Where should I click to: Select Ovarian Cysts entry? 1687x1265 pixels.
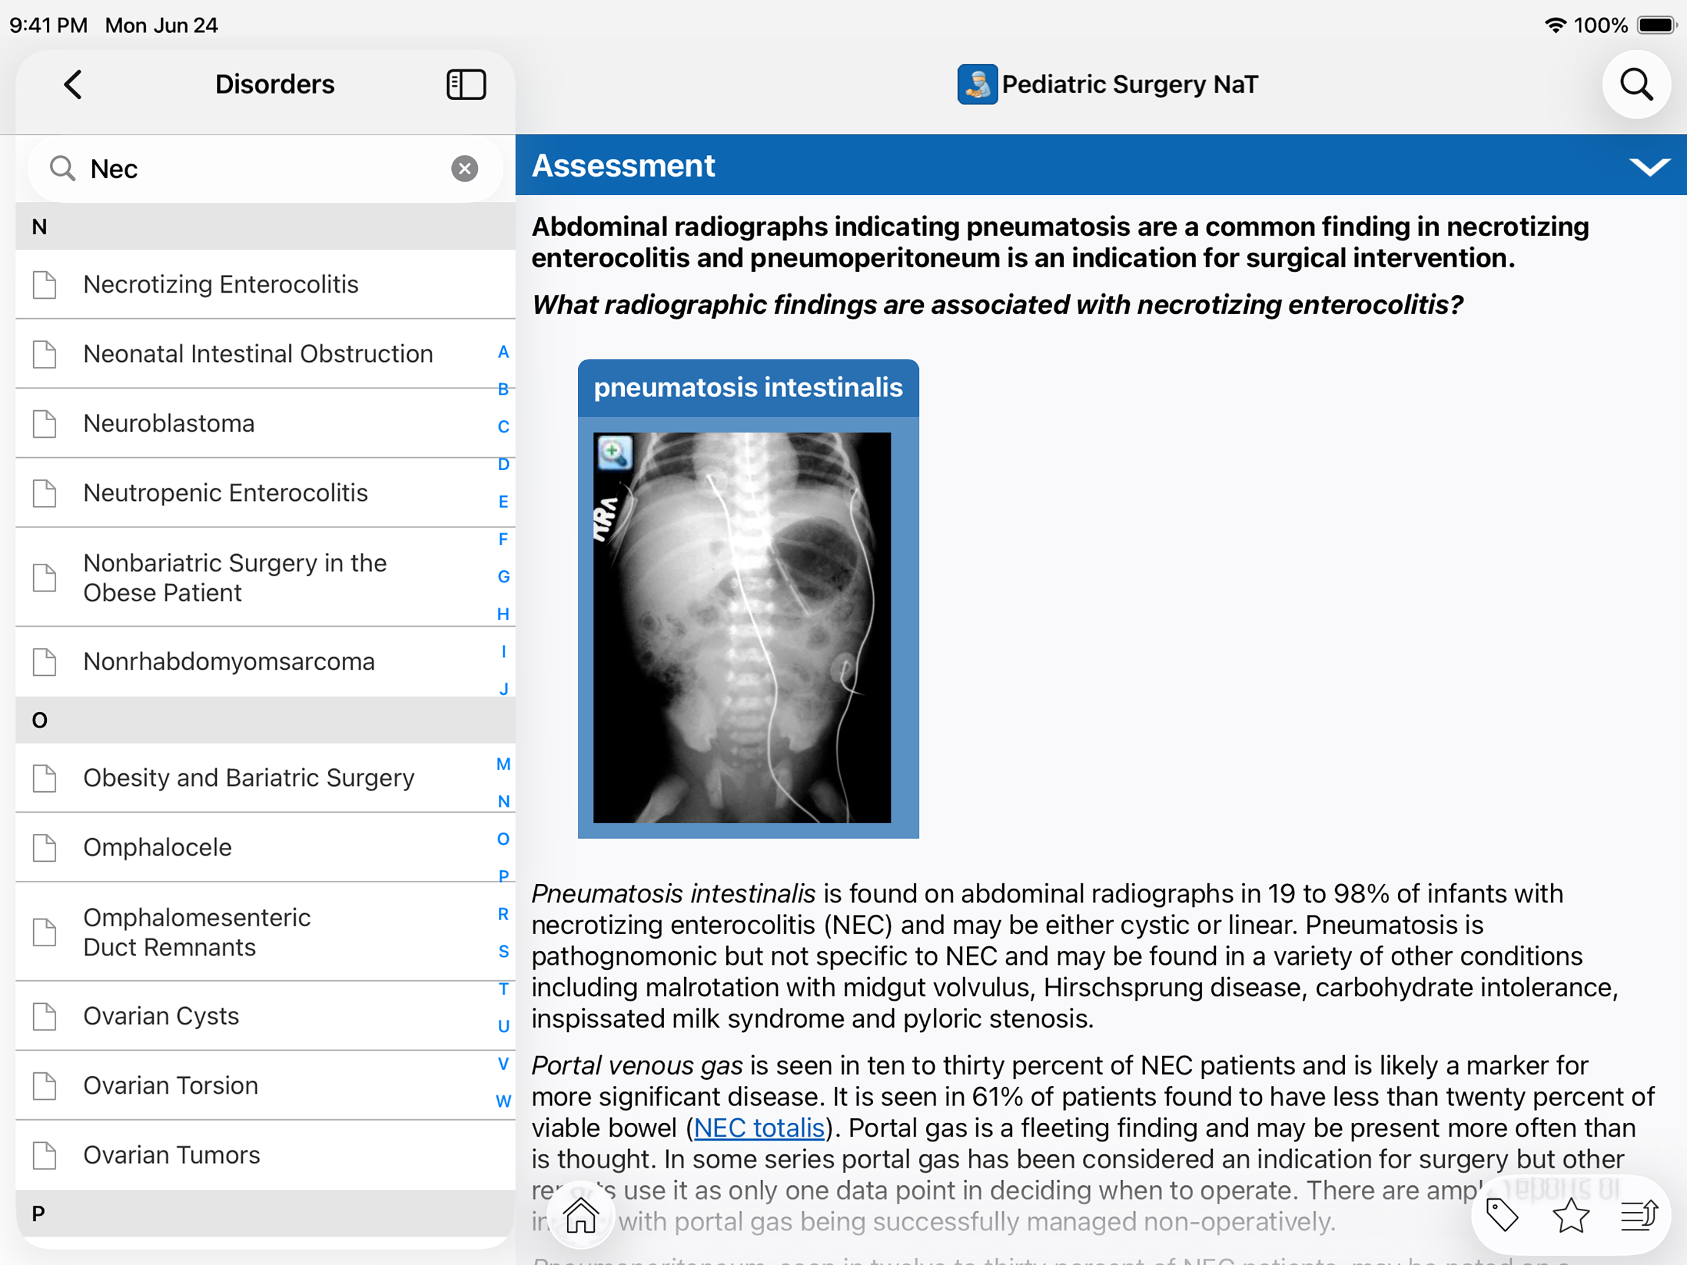[265, 1016]
